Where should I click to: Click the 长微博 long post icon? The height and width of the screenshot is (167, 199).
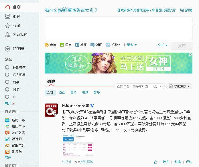pyautogui.click(x=108, y=45)
